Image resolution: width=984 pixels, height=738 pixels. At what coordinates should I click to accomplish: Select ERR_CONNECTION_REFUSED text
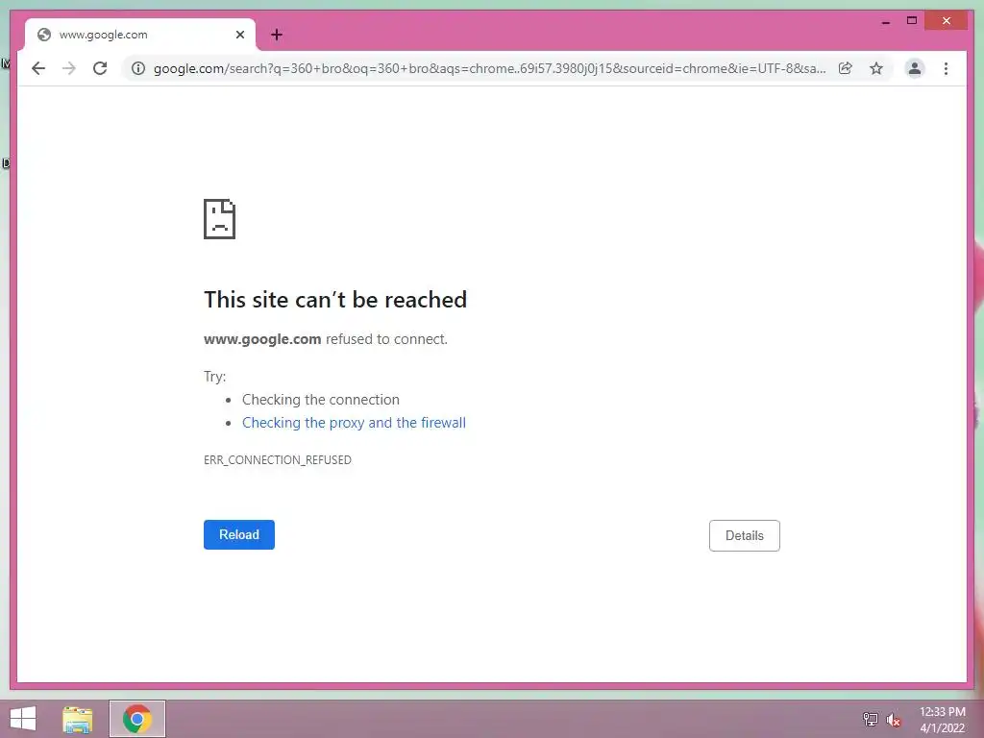pos(278,460)
